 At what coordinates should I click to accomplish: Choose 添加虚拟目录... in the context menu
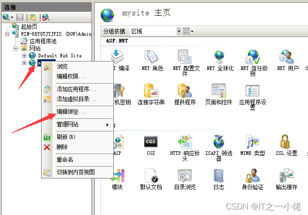77,99
